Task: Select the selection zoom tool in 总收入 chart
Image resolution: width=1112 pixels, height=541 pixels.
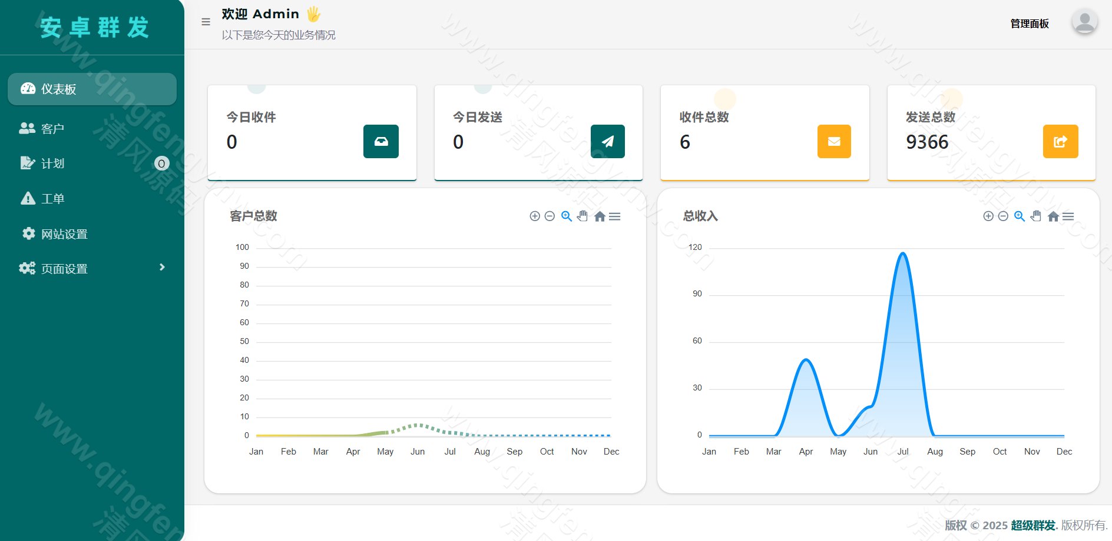Action: pos(1020,216)
